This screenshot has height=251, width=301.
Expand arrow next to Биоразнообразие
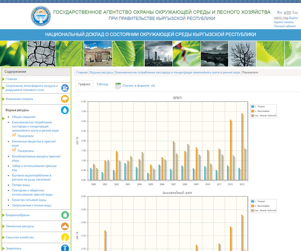coord(3,215)
